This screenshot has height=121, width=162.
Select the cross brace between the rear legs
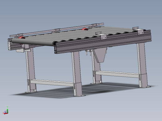(x=117, y=74)
